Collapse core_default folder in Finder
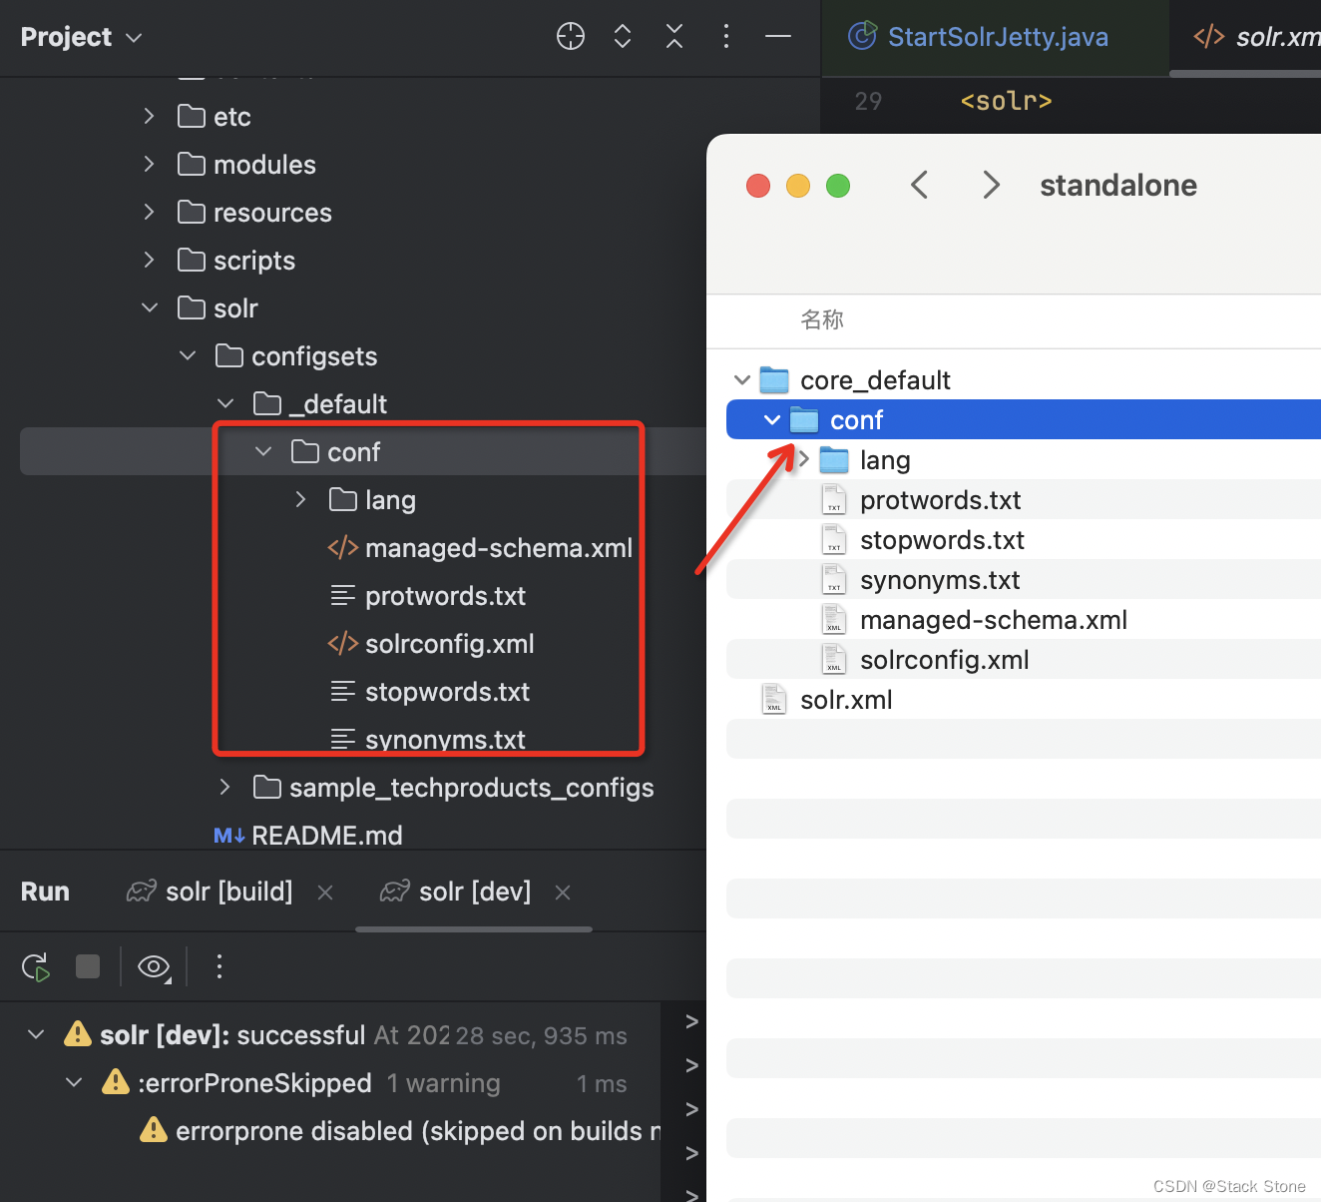The width and height of the screenshot is (1321, 1202). (741, 380)
